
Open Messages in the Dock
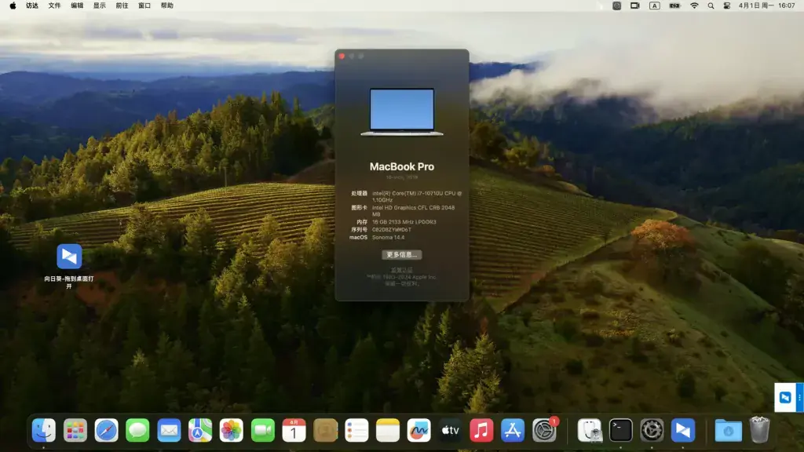(137, 430)
